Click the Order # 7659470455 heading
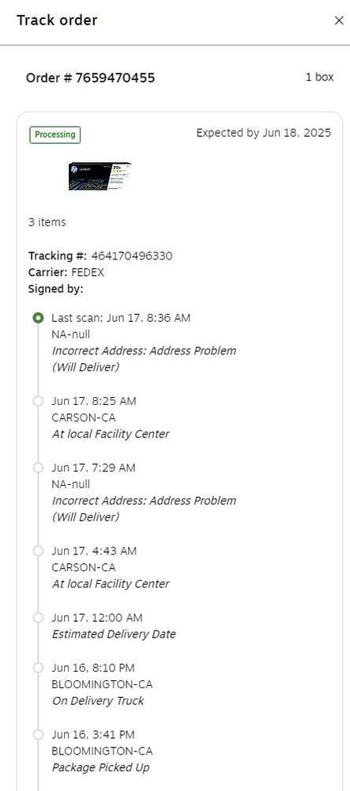 pos(91,78)
